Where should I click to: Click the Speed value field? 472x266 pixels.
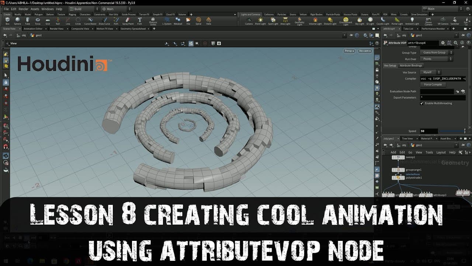point(429,131)
